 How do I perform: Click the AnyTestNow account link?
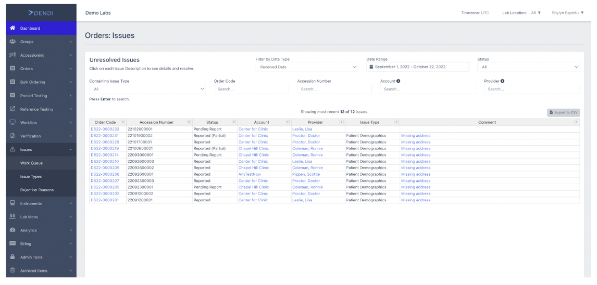250,174
